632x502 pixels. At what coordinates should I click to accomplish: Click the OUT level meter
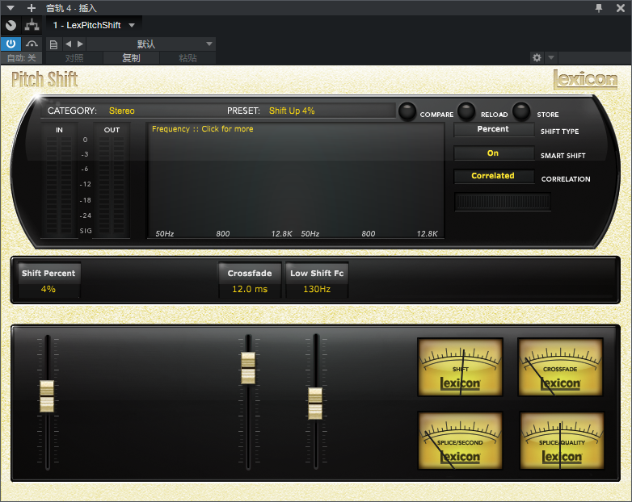(112, 185)
